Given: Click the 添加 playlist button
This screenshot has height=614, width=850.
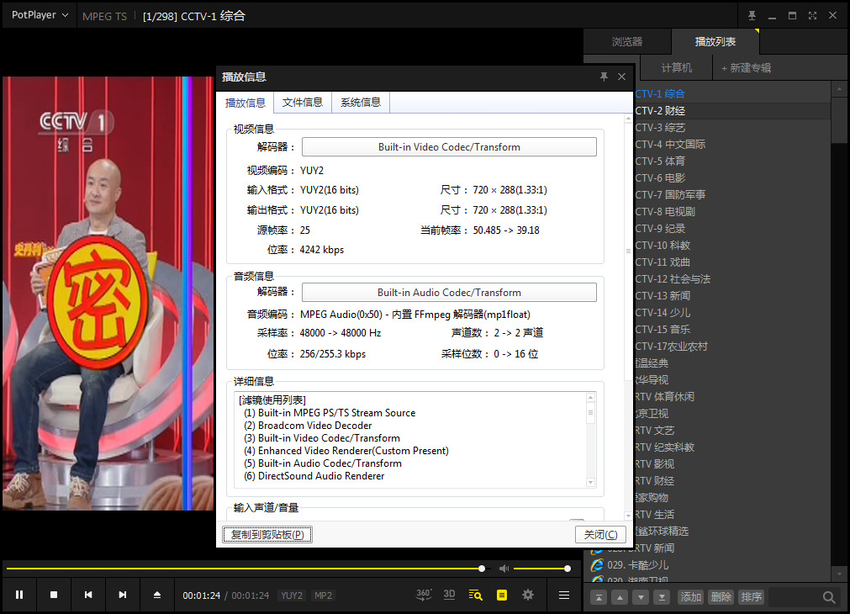Looking at the screenshot, I should (x=690, y=597).
